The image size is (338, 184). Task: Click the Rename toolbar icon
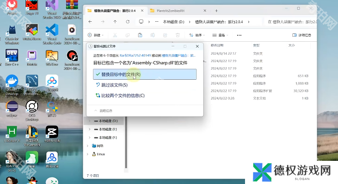pos(152,35)
